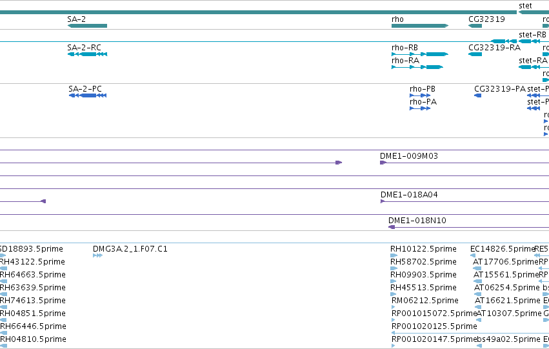Select the rho-PA protein glyph

(x=420, y=108)
